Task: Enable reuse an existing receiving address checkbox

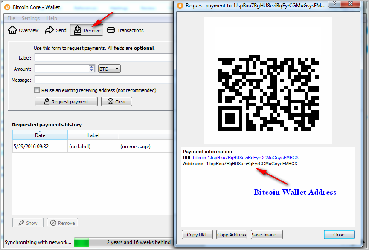Action: 37,90
